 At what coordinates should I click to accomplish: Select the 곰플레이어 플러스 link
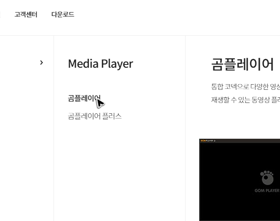(94, 116)
